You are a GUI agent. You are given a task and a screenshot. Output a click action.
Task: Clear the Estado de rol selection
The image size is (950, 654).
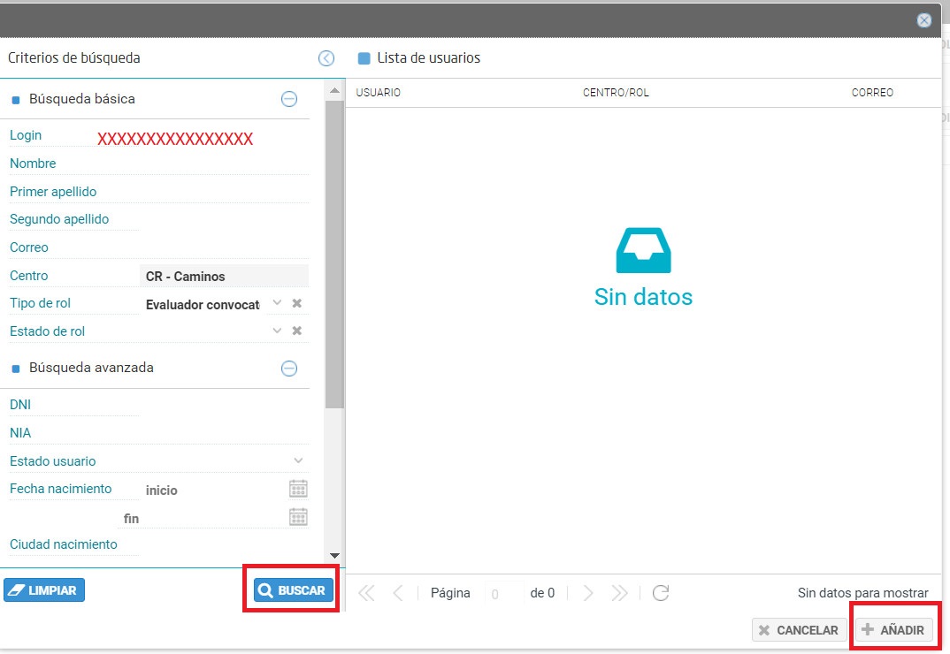296,331
